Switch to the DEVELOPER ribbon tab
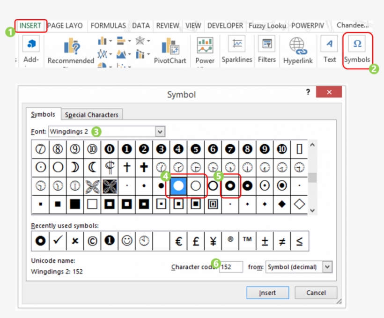The image size is (384, 318). coord(226,26)
